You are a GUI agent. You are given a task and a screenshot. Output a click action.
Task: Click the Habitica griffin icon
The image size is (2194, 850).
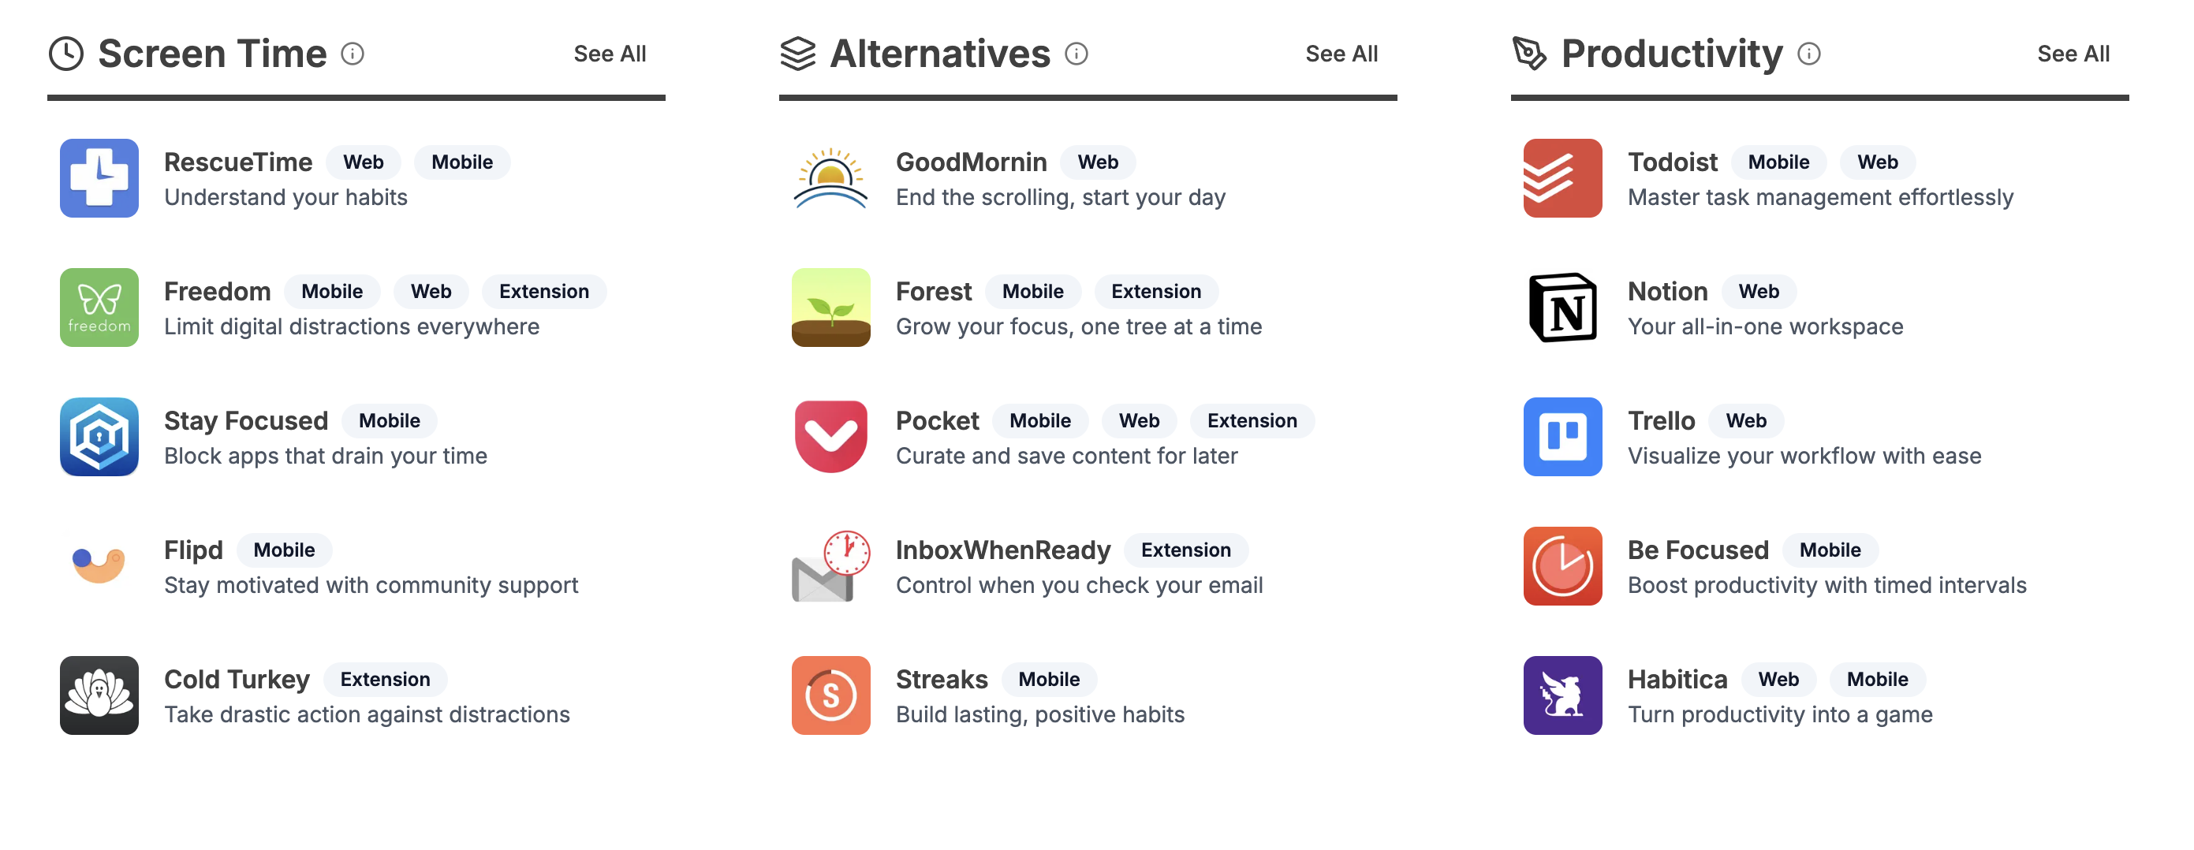(x=1562, y=695)
